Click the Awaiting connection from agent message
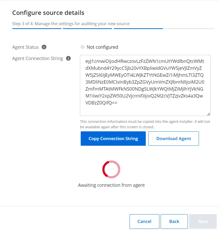Image resolution: width=219 pixels, height=235 pixels. tap(111, 185)
